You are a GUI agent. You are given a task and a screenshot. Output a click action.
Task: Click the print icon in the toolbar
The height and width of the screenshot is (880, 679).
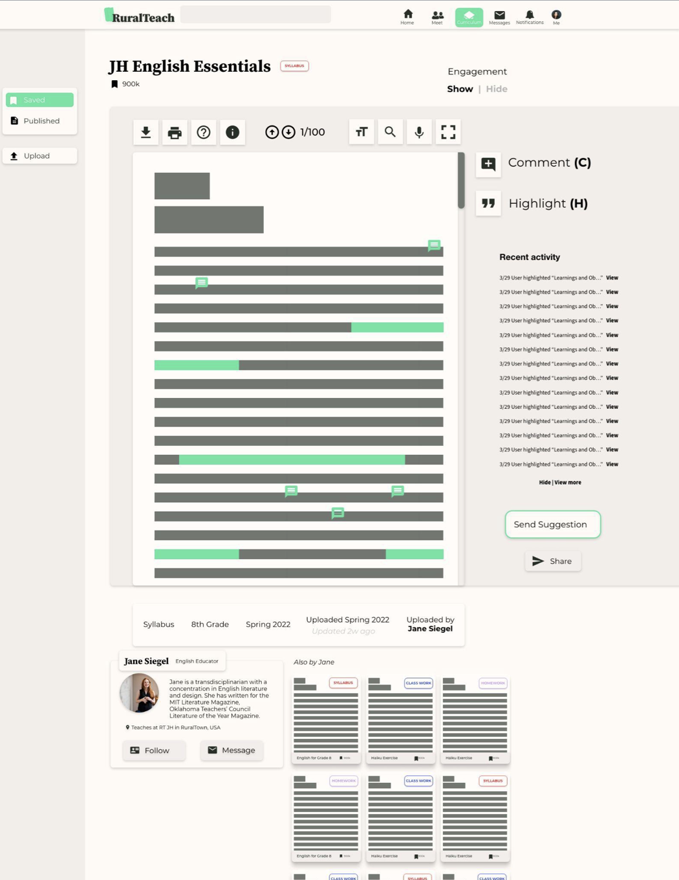point(175,132)
